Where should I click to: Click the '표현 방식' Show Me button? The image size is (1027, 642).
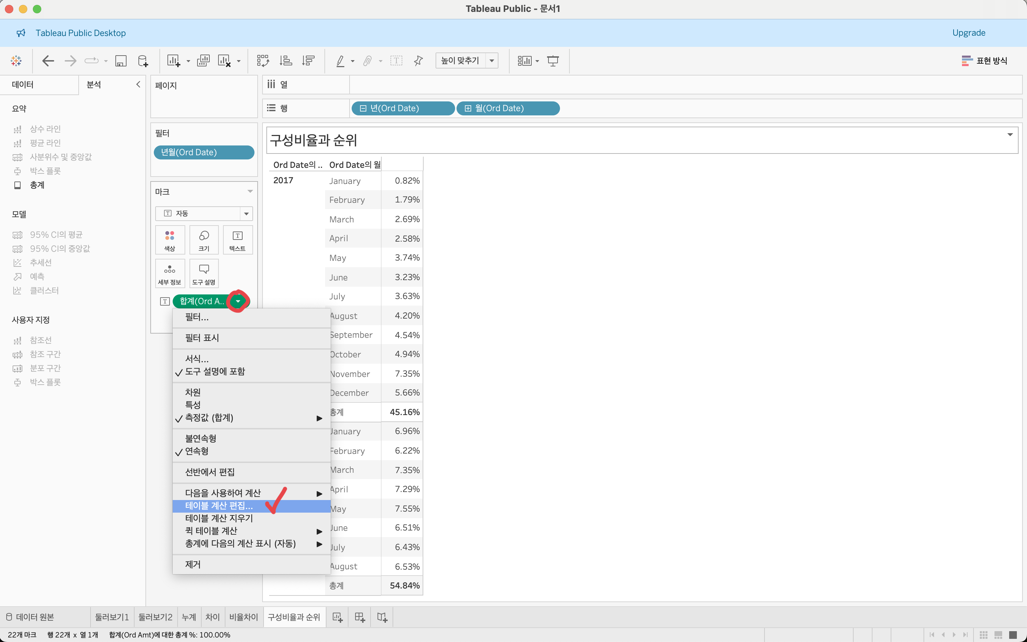pos(984,61)
